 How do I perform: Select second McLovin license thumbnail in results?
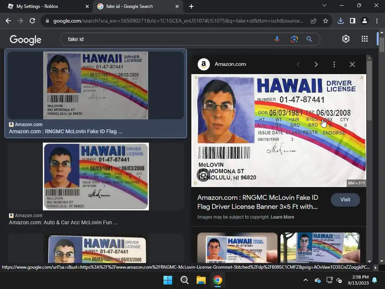click(x=96, y=176)
